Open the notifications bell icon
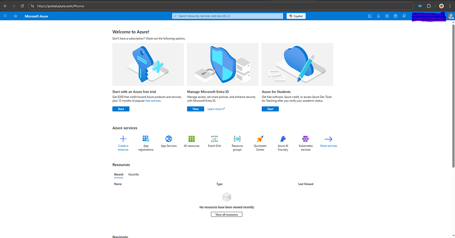This screenshot has height=238, width=455. 378,16
